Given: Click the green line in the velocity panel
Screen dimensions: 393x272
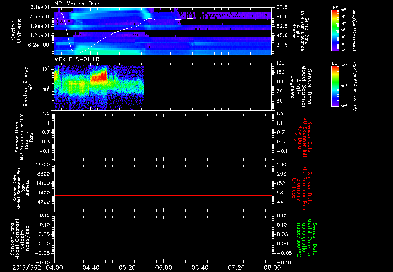Looking at the screenshot, I should click(x=163, y=244).
